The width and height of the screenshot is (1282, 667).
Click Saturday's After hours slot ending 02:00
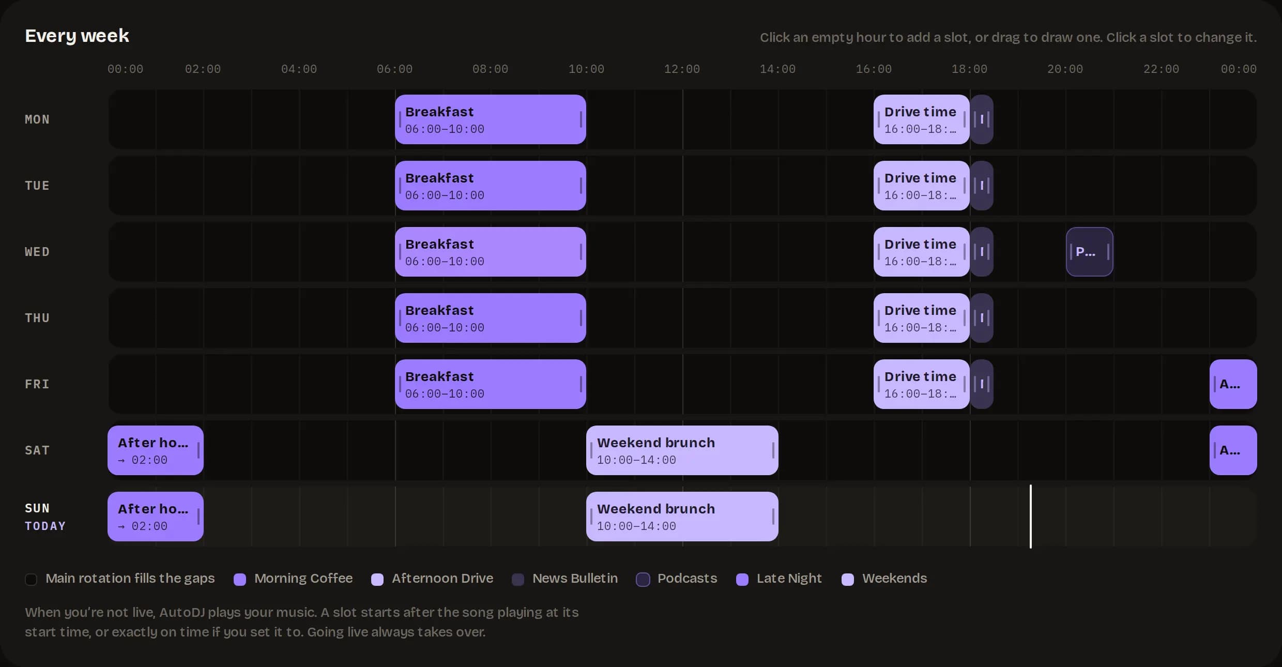(x=155, y=450)
